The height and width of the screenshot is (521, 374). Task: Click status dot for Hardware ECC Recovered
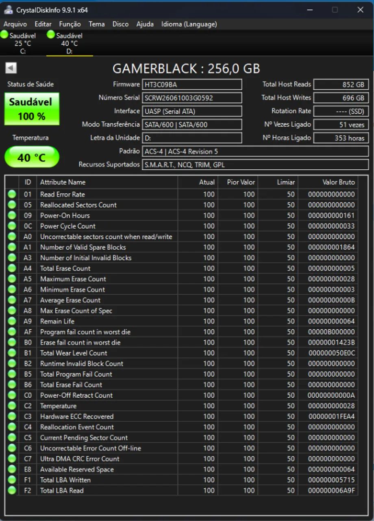(12, 416)
